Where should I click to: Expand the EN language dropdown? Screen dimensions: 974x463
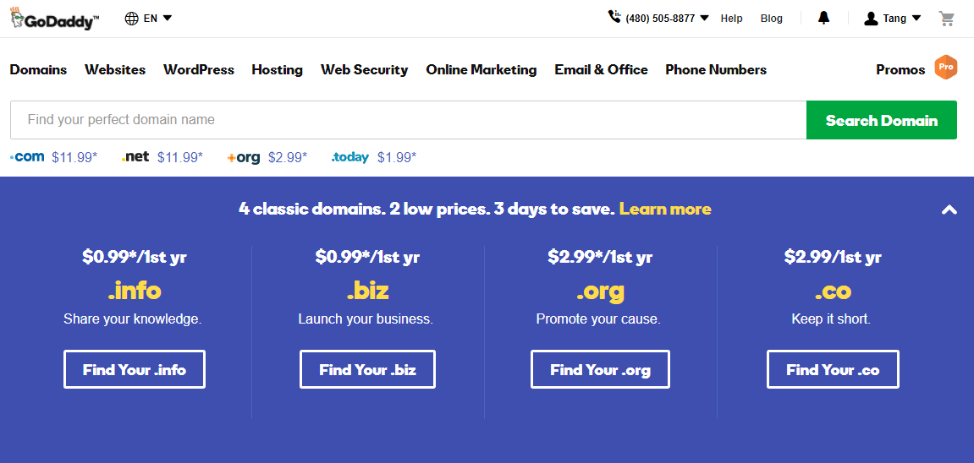(167, 18)
